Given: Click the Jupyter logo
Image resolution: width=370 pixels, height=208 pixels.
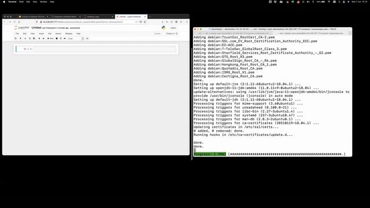Looking at the screenshot, I should [22, 28].
